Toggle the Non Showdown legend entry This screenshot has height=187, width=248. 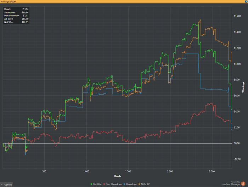113,184
